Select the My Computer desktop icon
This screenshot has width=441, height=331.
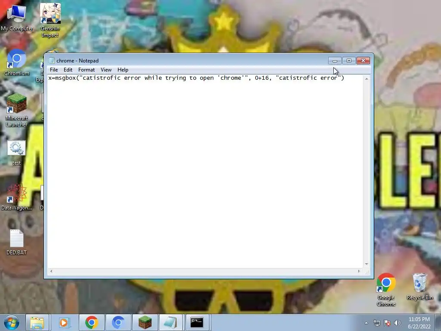17,17
